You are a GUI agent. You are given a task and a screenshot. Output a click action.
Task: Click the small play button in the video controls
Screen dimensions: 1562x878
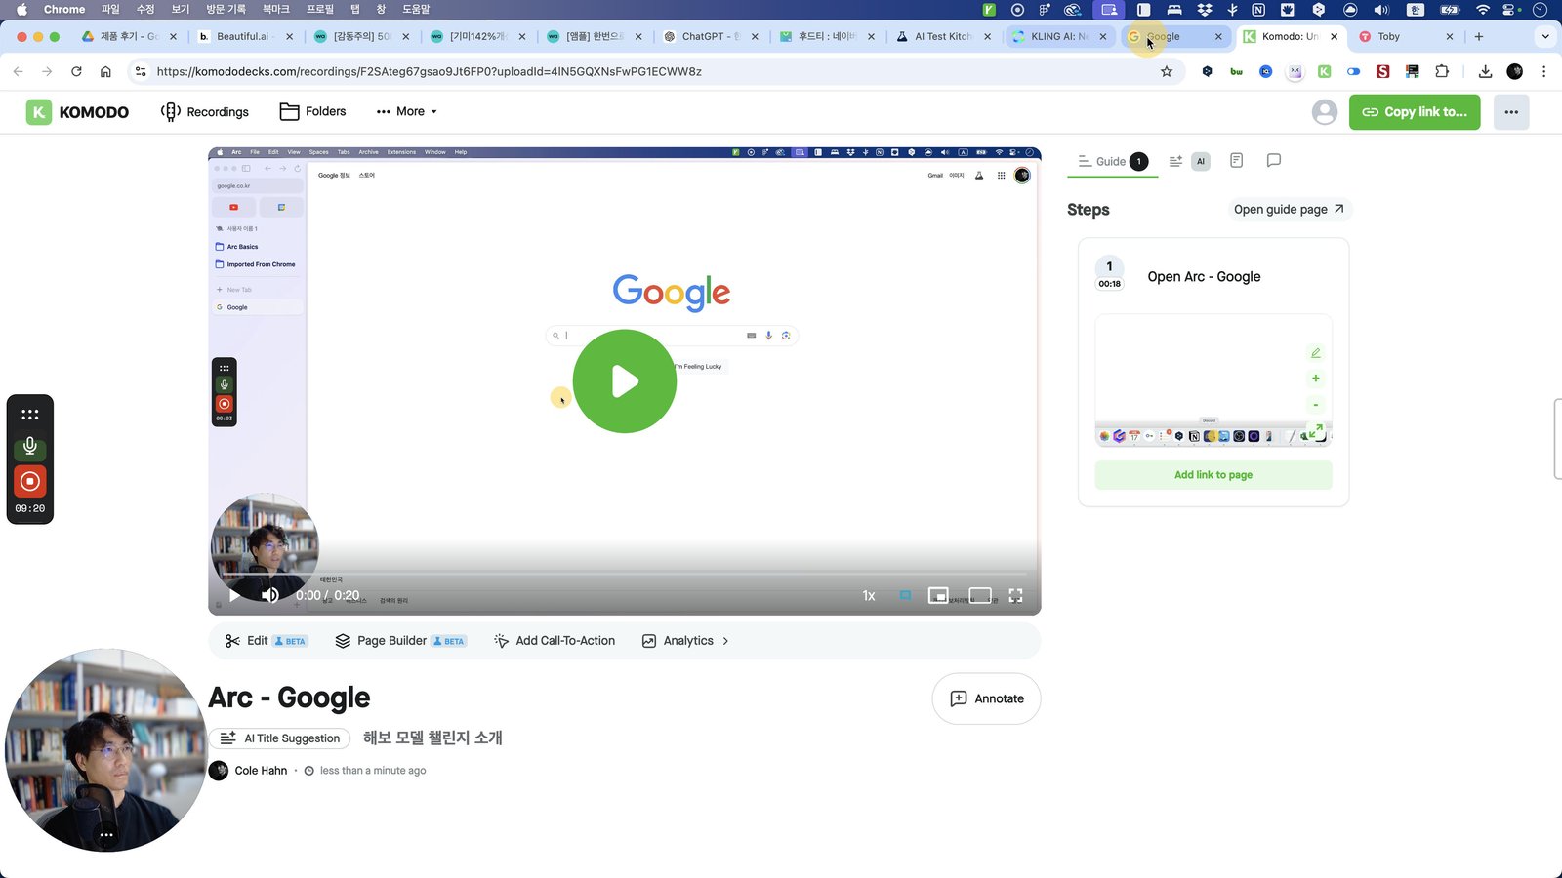click(x=234, y=595)
